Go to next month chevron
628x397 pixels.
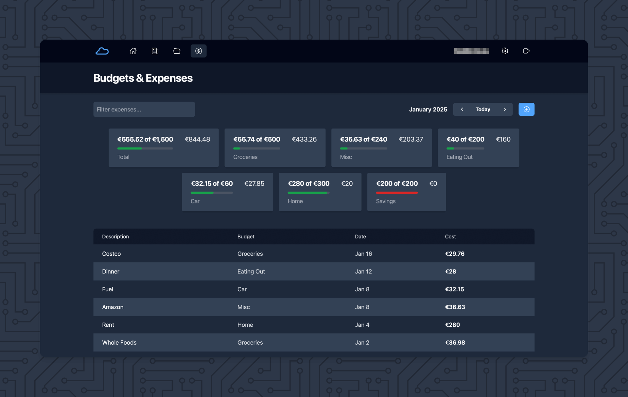click(505, 109)
